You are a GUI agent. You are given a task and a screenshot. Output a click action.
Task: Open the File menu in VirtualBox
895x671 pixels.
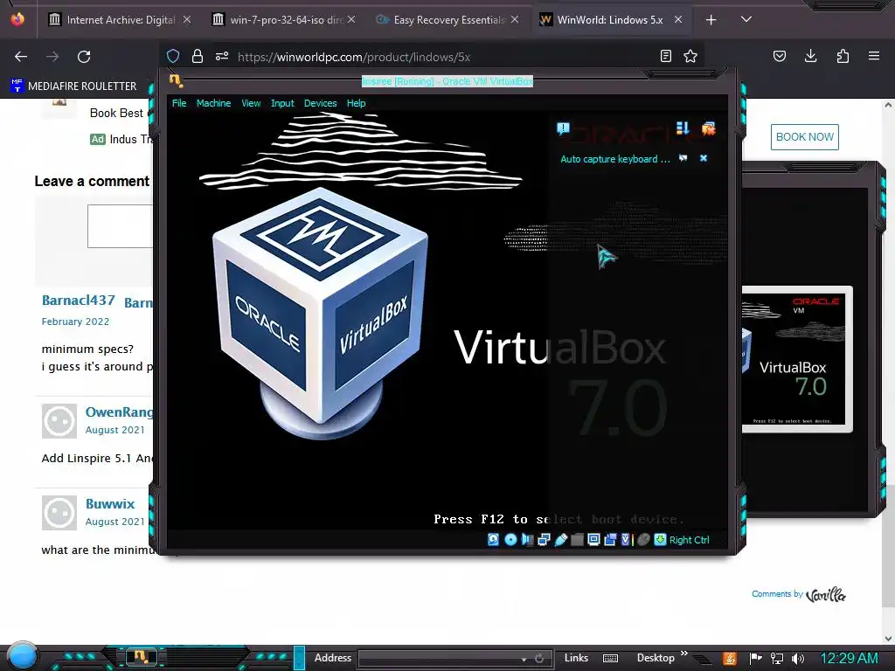tap(179, 103)
